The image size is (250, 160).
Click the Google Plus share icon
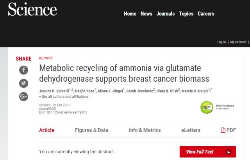[x=24, y=96]
